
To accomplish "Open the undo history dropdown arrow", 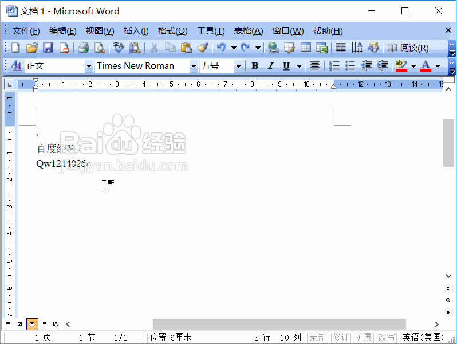I will (234, 48).
